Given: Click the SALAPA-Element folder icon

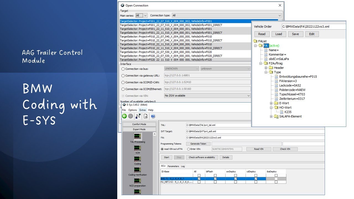Looking at the screenshot, I should click(276, 116).
